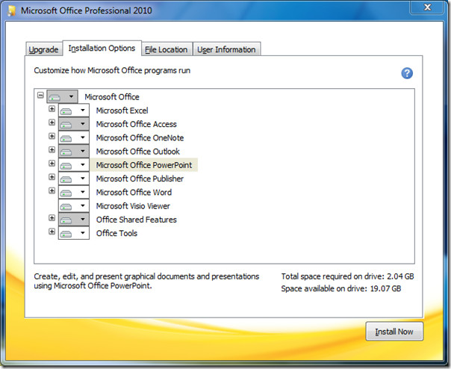Close the Office Professional 2010 setup window
The height and width of the screenshot is (369, 451).
(x=427, y=7)
